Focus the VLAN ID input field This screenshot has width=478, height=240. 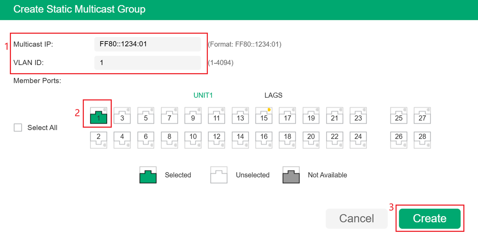pos(148,63)
